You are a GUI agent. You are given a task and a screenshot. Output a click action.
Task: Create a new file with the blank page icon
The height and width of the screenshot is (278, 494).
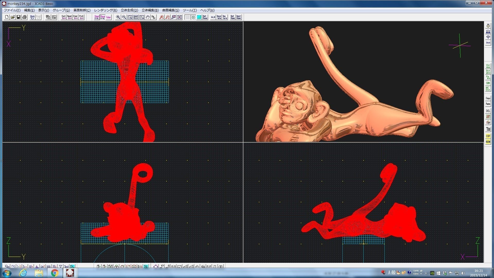tap(7, 17)
